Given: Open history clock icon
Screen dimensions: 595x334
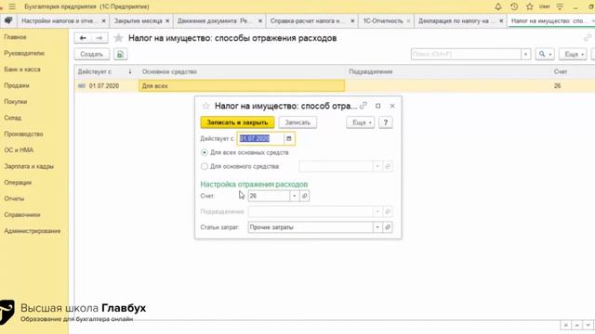Looking at the screenshot, I should click(x=514, y=6).
